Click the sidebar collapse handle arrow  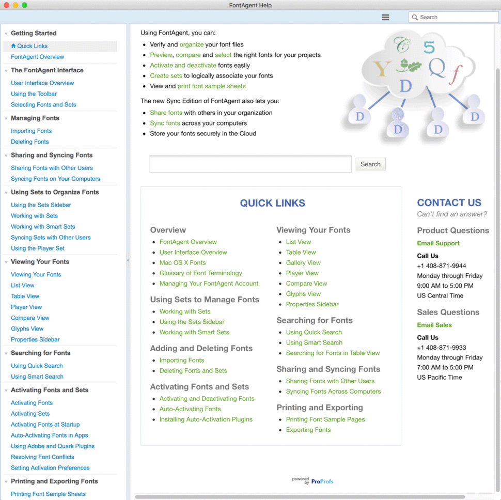click(x=128, y=260)
